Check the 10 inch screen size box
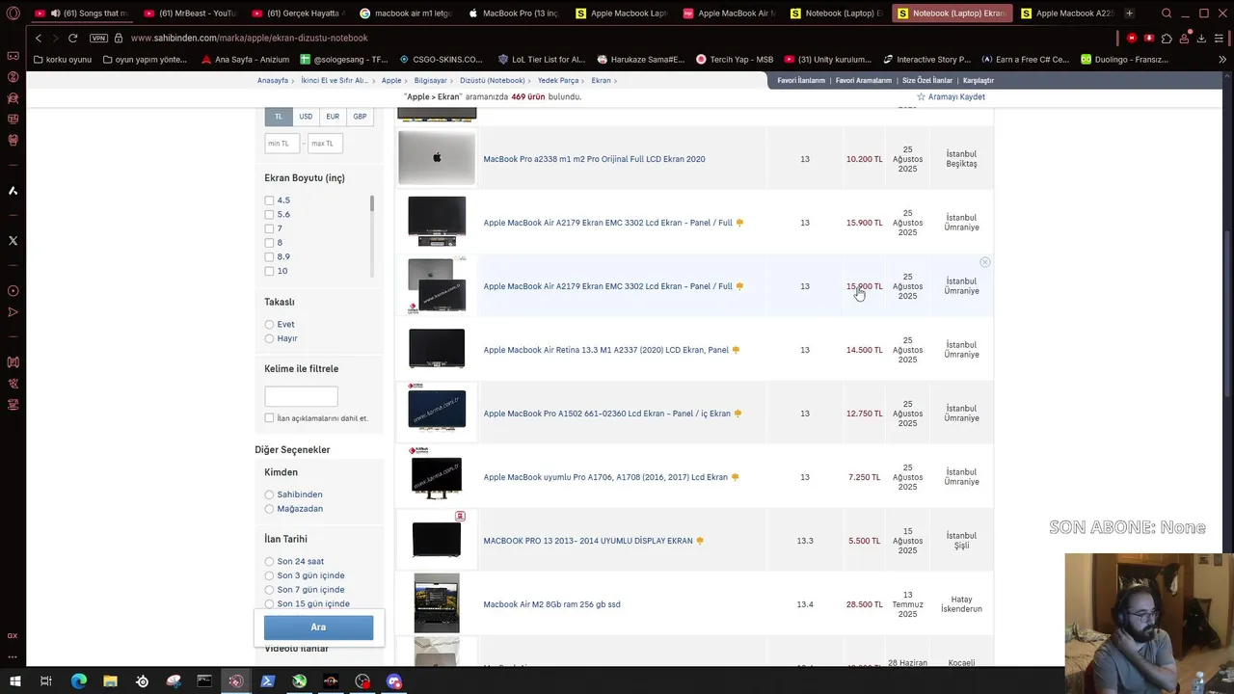1234x694 pixels. 269,271
